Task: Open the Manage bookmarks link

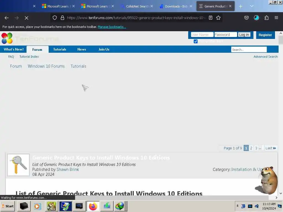Action: coord(112,27)
